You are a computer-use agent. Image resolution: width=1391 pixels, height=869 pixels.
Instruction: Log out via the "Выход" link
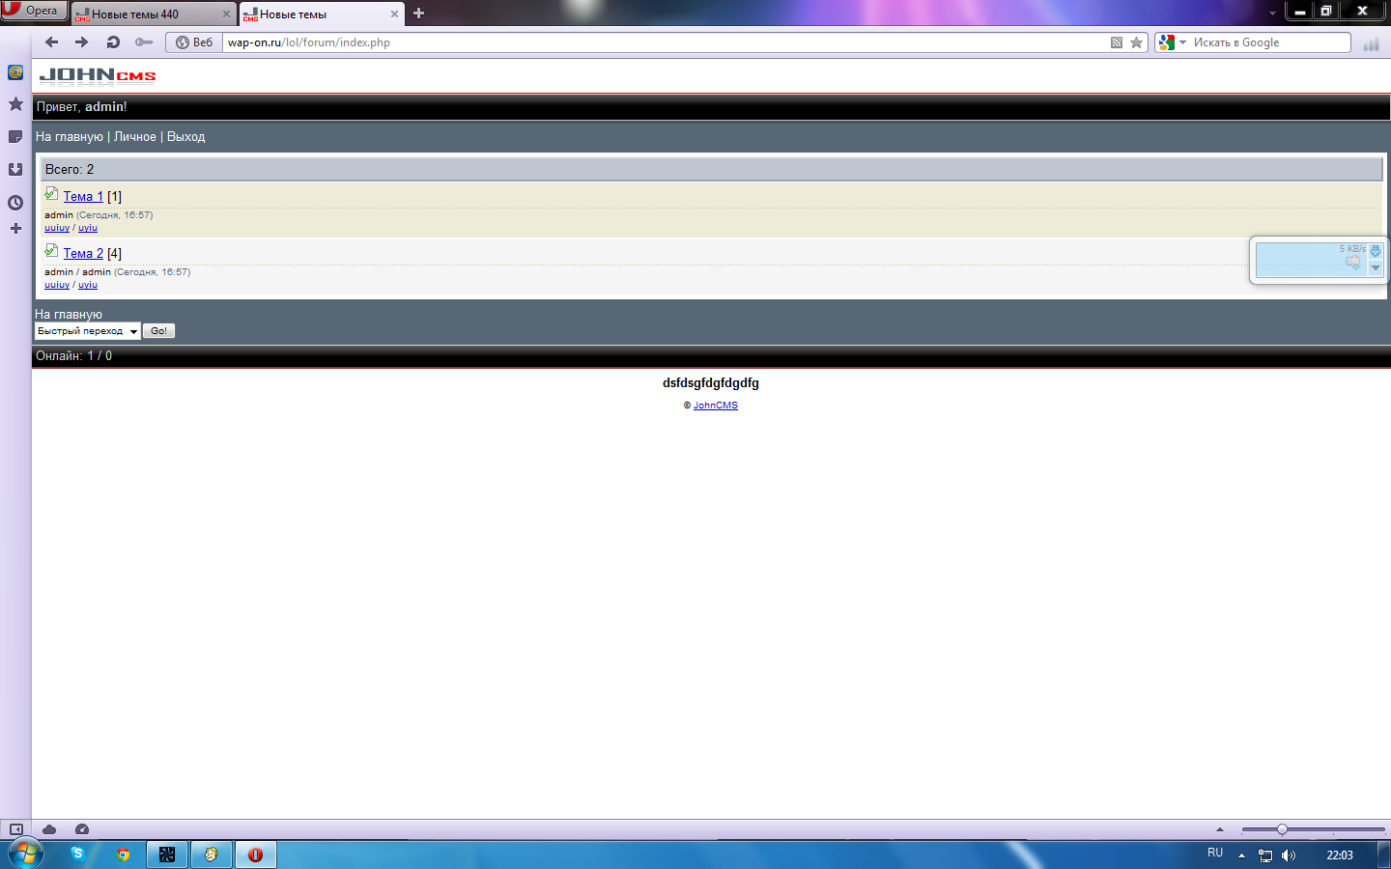[x=186, y=137]
